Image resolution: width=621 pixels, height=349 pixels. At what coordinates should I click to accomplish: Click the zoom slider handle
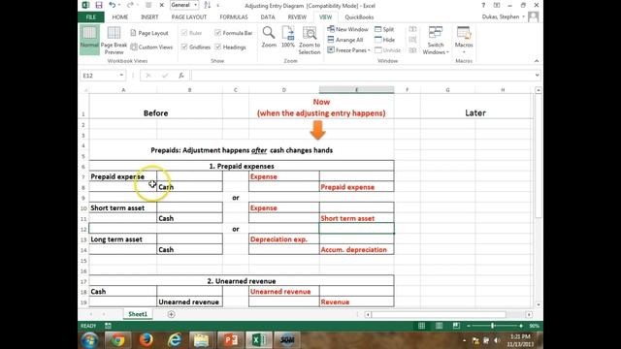493,326
